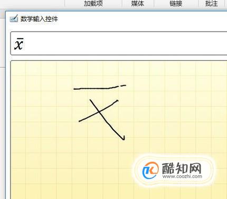Click the hooked bottom end of x stroke
This screenshot has height=199, width=227.
(x=124, y=138)
